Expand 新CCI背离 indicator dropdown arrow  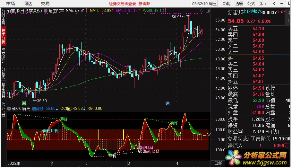pos(9,109)
